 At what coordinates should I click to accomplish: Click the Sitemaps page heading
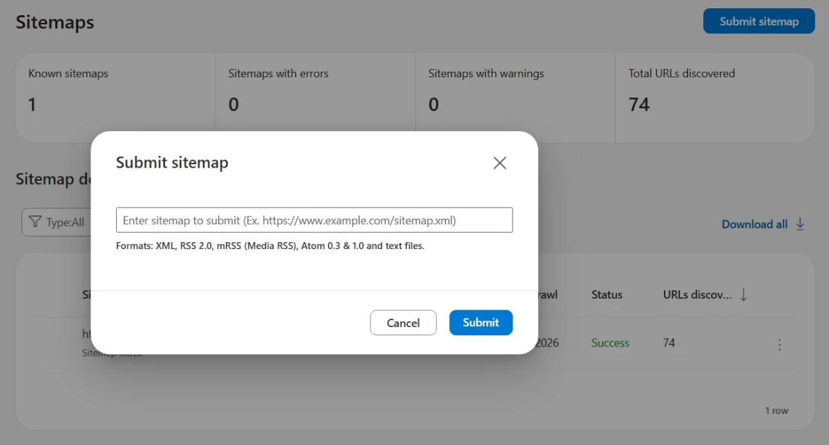tap(55, 22)
